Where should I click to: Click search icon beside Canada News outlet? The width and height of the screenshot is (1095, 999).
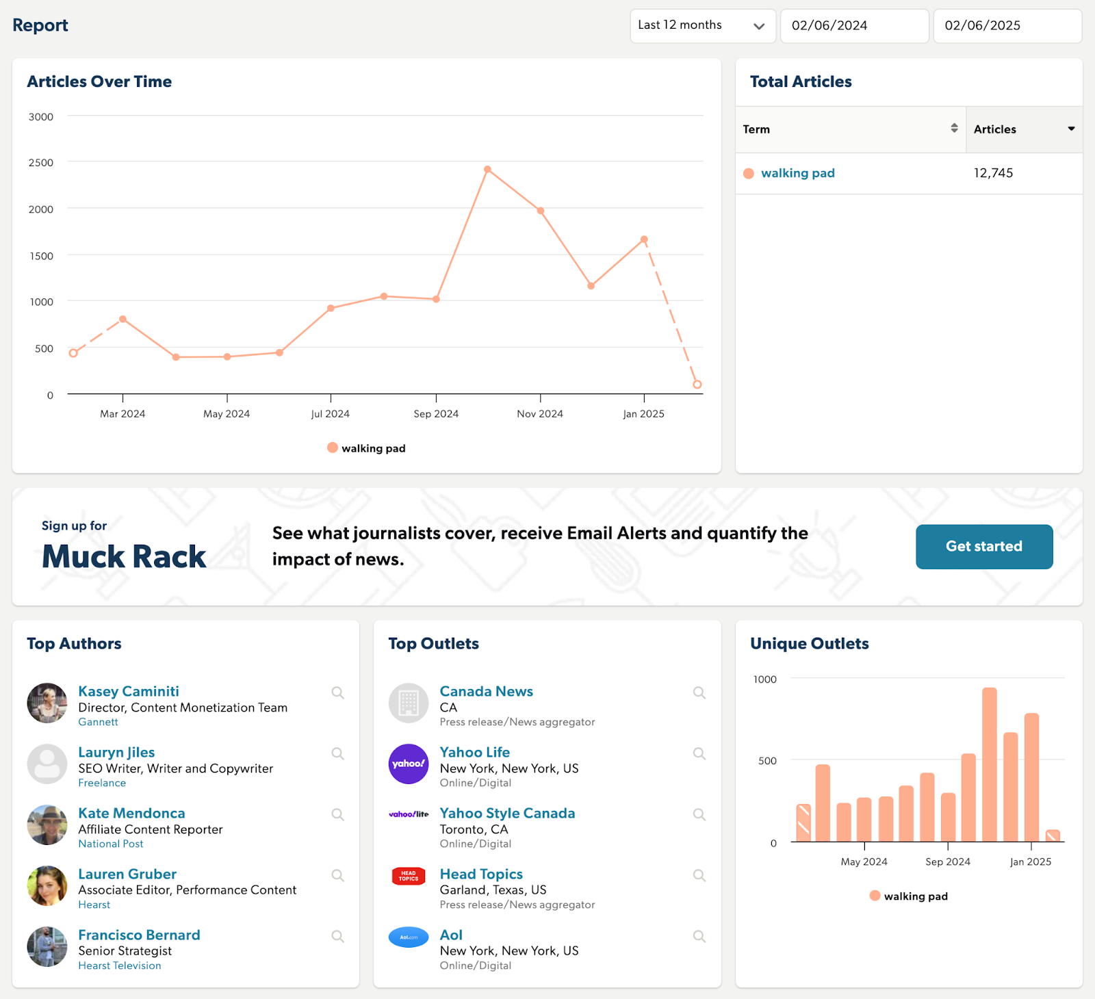point(699,692)
